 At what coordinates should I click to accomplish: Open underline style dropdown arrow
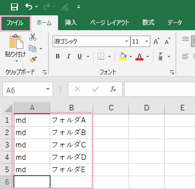click(x=88, y=56)
